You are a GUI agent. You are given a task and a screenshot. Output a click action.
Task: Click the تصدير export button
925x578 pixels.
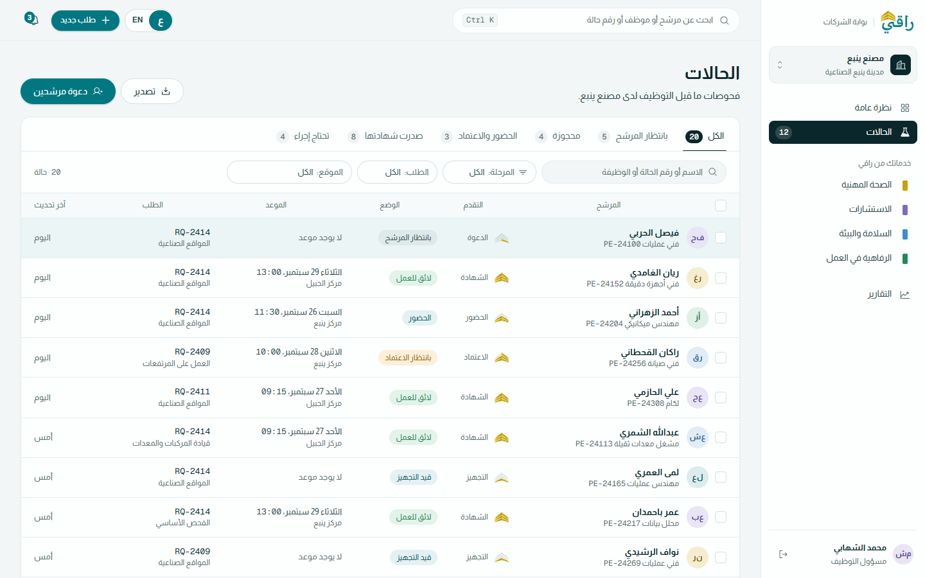point(152,91)
